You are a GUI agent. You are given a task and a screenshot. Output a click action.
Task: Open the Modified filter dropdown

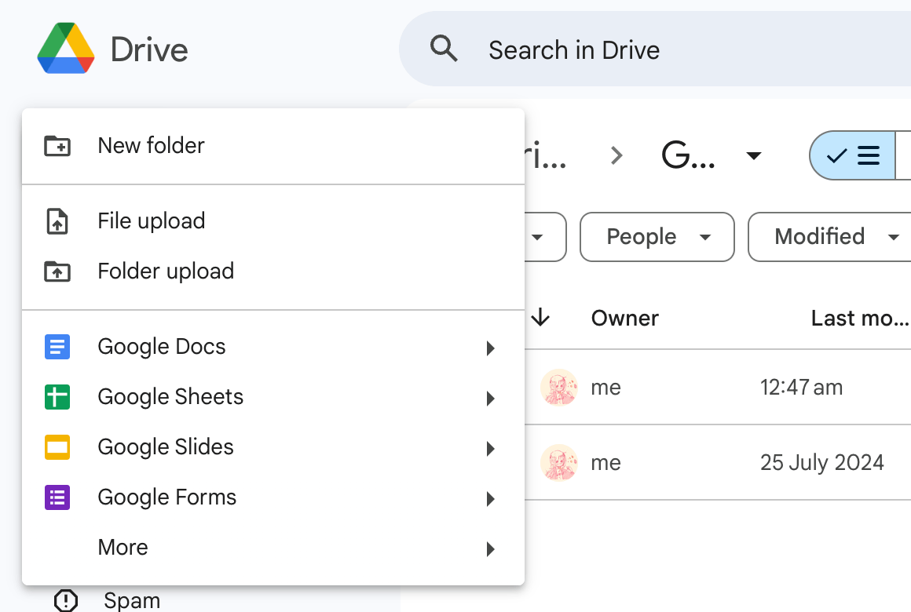click(x=830, y=237)
